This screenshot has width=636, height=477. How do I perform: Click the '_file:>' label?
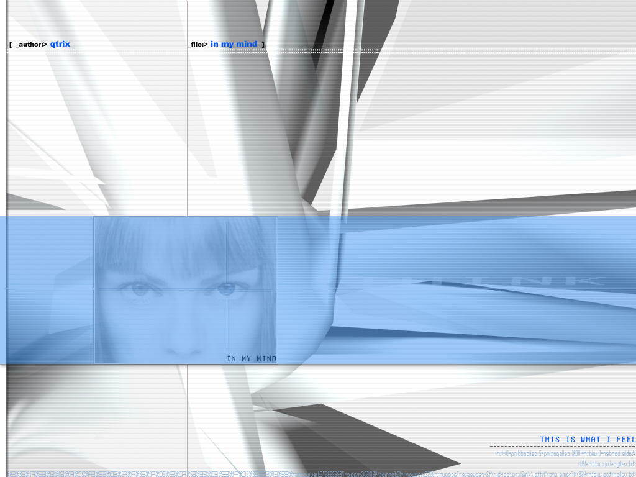tap(198, 45)
